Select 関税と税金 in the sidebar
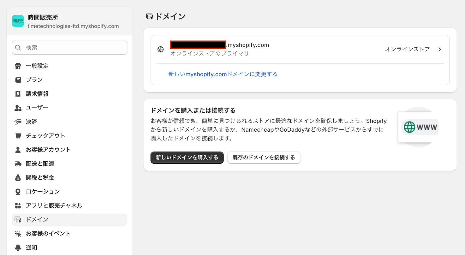Screen dimensions: 465x255 click(x=40, y=178)
